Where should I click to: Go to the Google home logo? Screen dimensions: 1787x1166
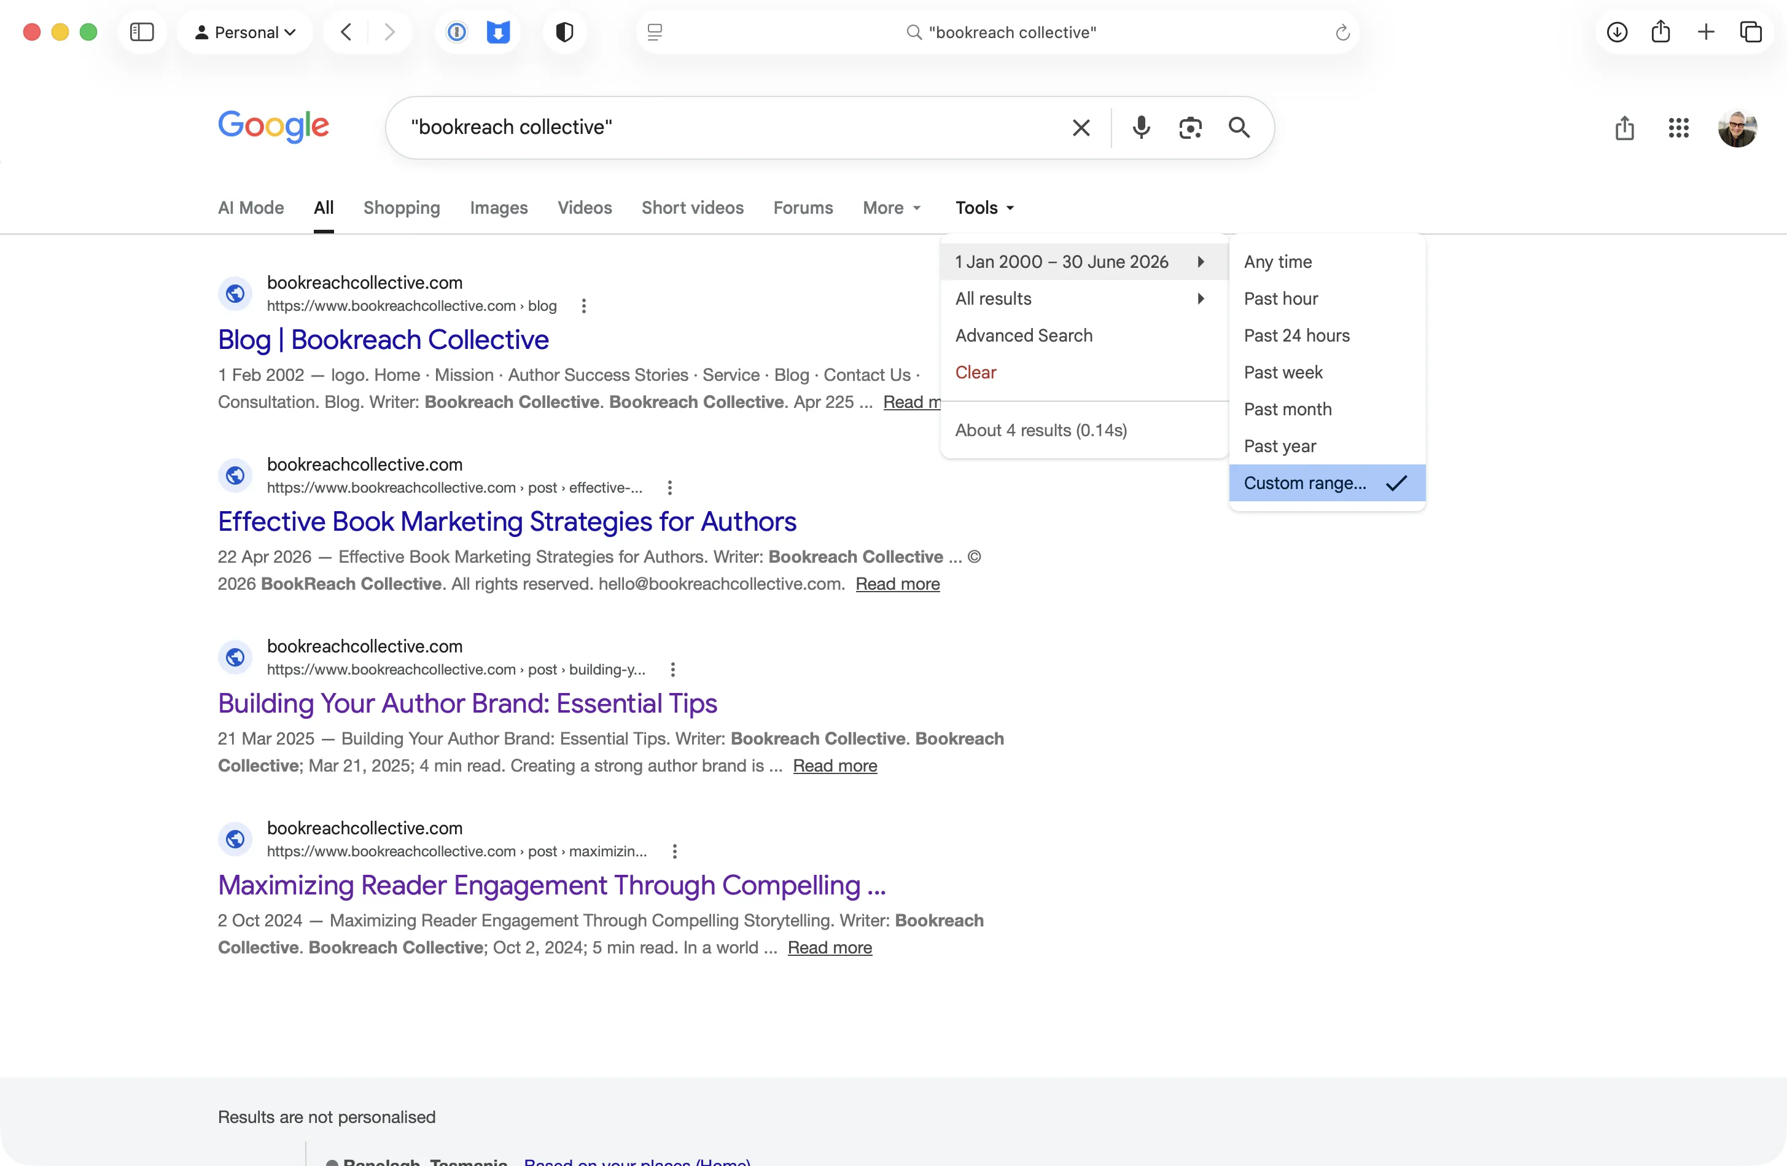[x=273, y=126]
